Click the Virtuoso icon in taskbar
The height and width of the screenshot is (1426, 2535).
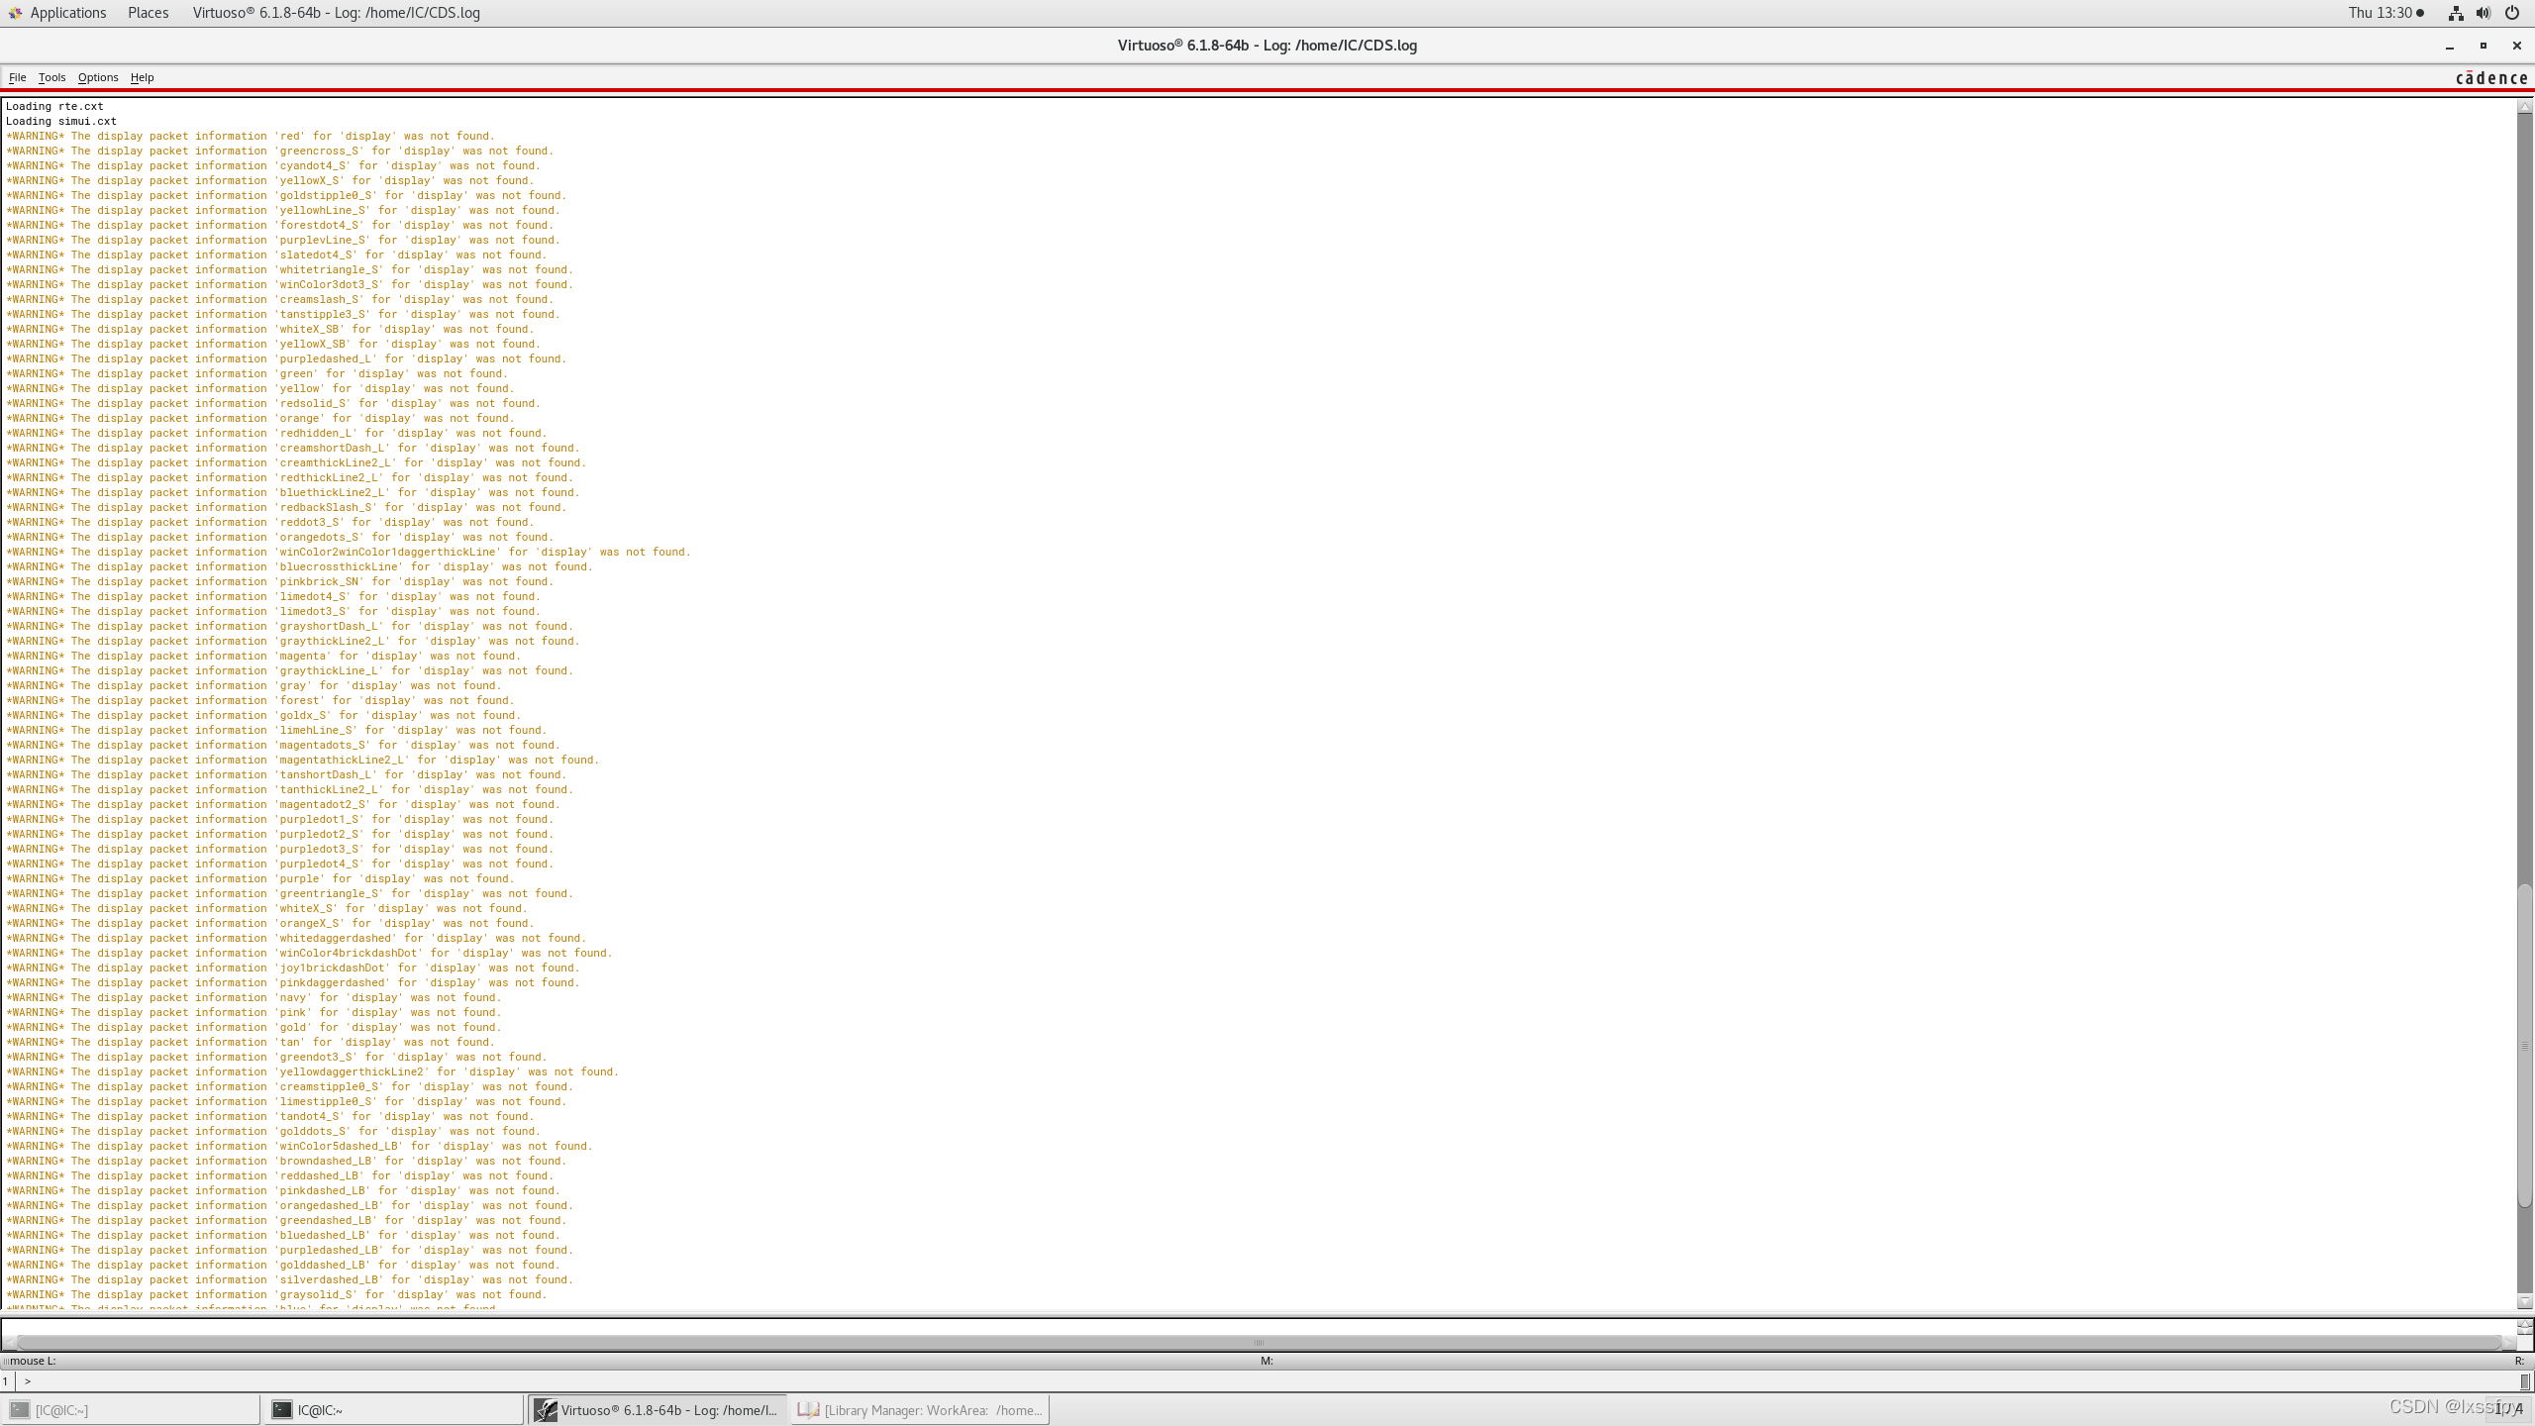[546, 1410]
